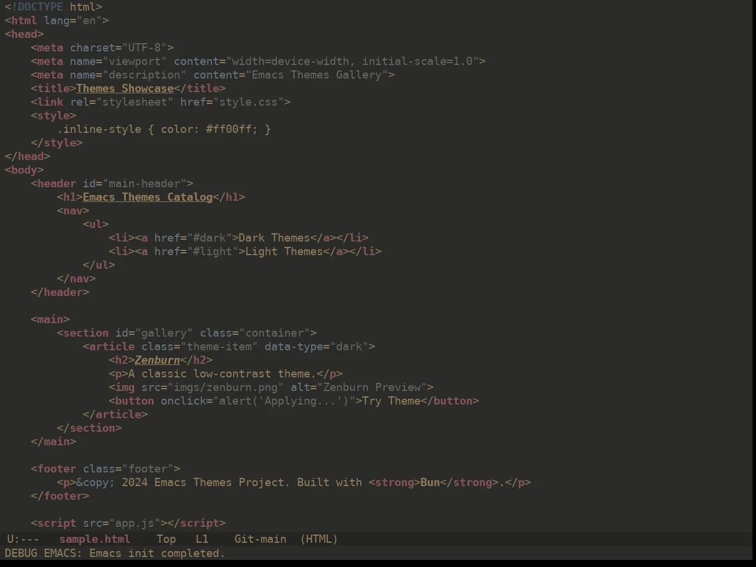
Task: Click the Top position indicator in mode line
Action: (x=166, y=539)
